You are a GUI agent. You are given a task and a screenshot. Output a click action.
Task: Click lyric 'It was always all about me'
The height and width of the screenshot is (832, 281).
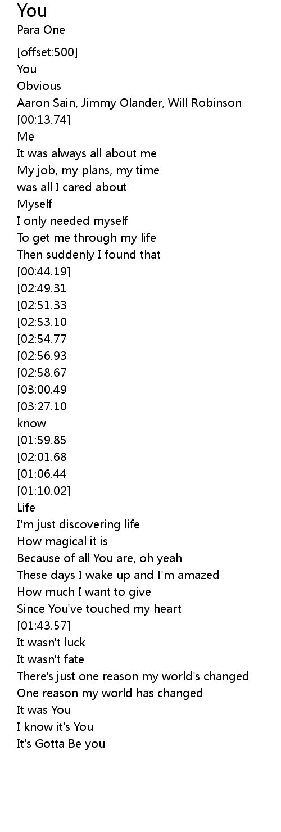(87, 153)
